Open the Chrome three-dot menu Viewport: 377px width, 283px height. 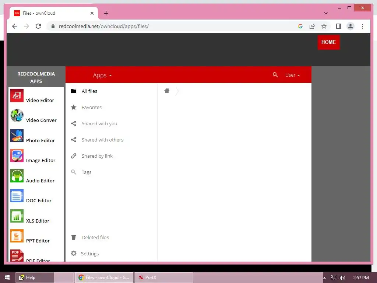tap(362, 26)
